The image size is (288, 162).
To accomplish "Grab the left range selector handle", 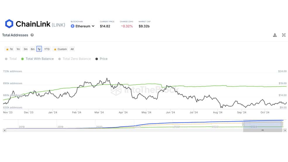I will [243, 124].
